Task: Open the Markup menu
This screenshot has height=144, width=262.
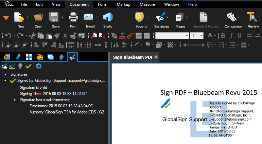Action: pyautogui.click(x=123, y=4)
